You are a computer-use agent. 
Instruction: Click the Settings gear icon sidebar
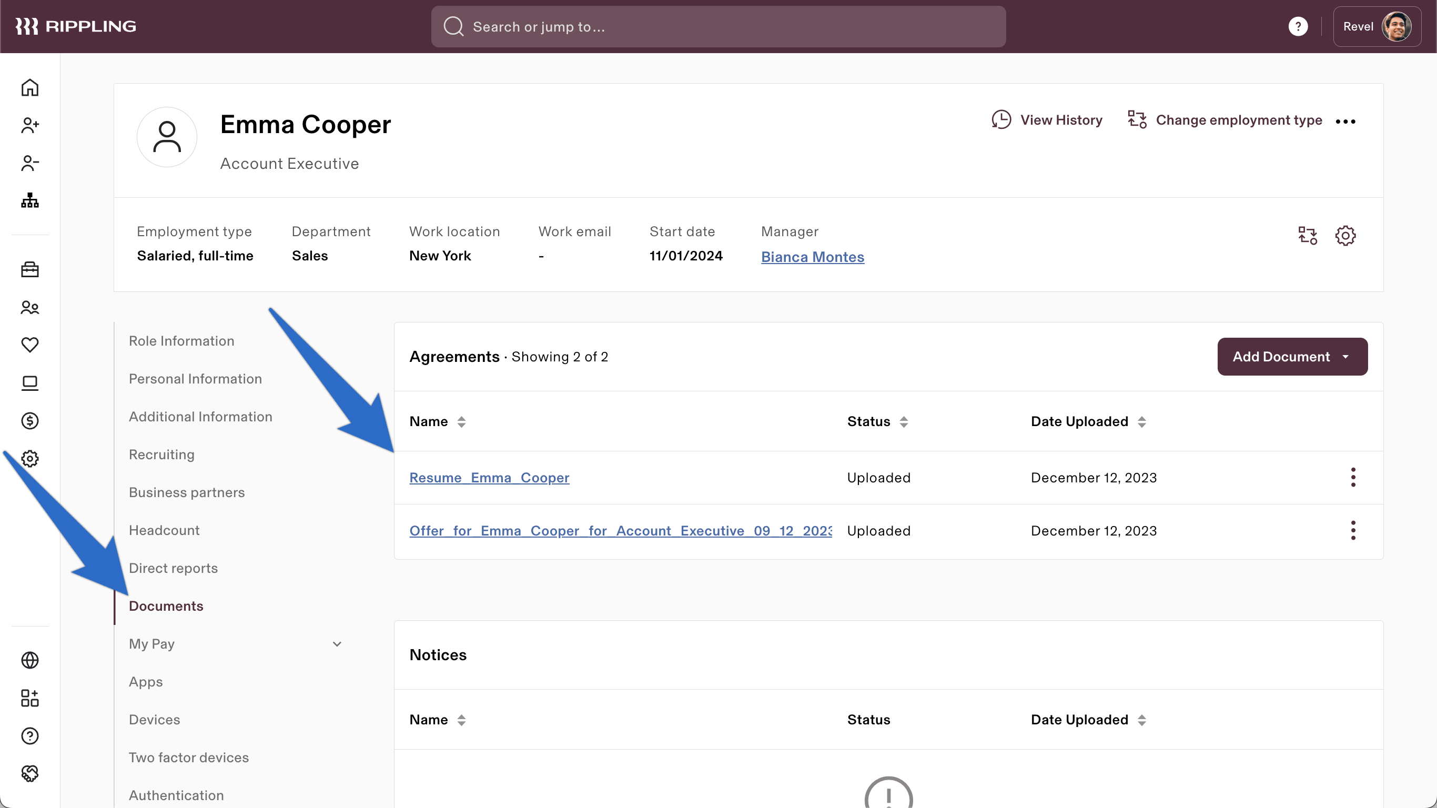click(29, 458)
